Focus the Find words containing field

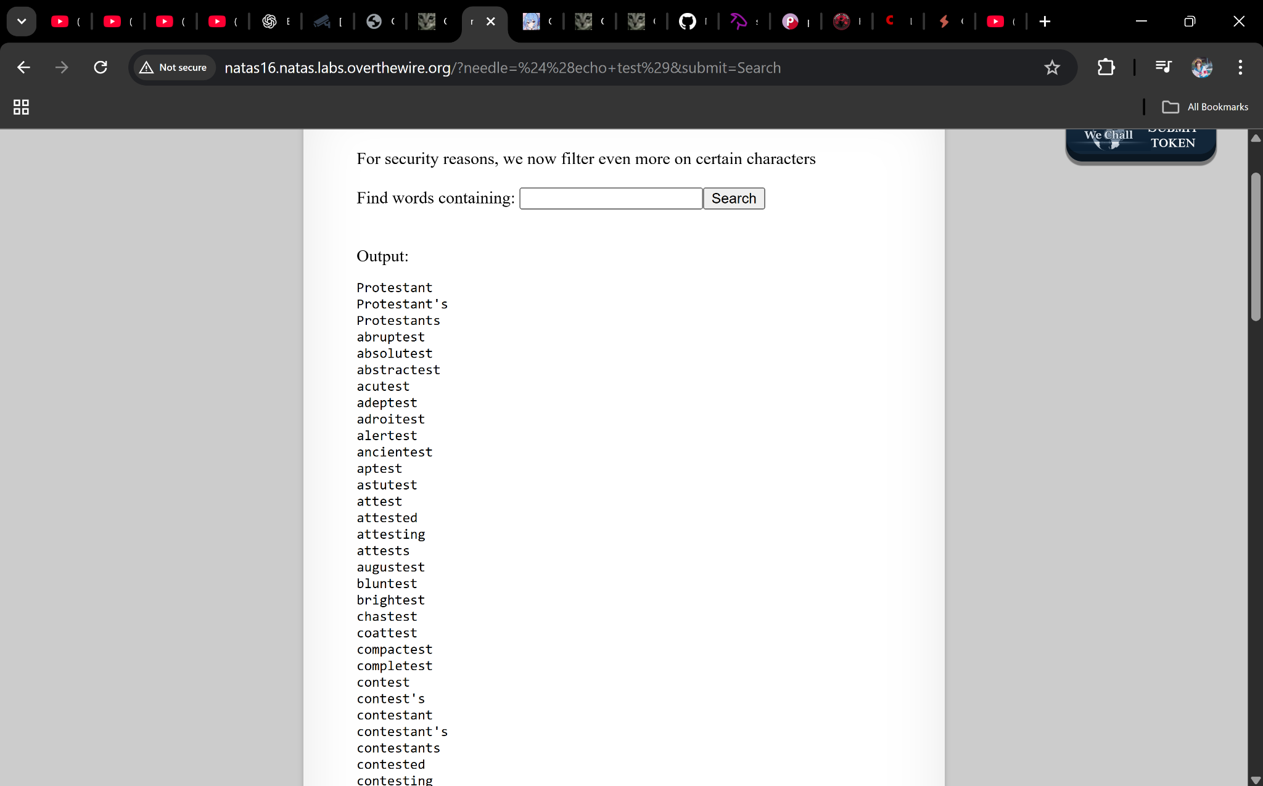611,199
